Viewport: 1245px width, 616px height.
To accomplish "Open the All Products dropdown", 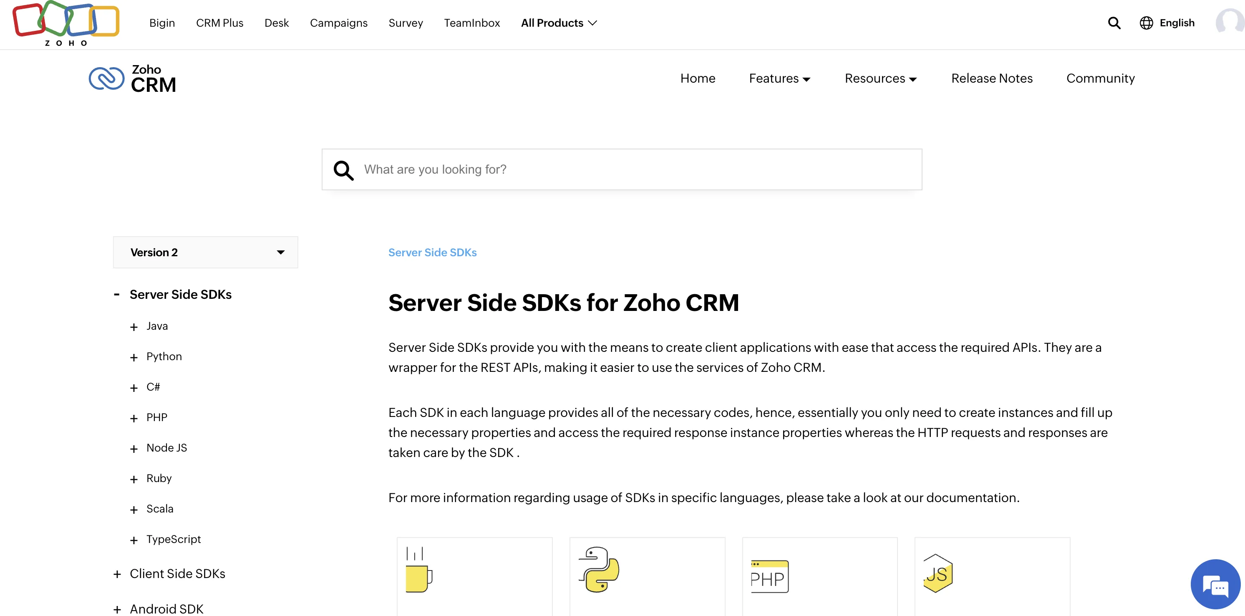I will [x=559, y=23].
